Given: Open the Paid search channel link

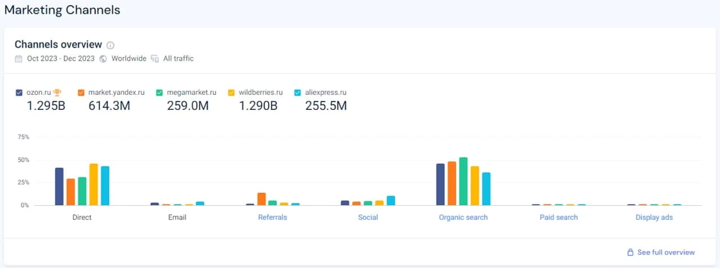Looking at the screenshot, I should 559,217.
